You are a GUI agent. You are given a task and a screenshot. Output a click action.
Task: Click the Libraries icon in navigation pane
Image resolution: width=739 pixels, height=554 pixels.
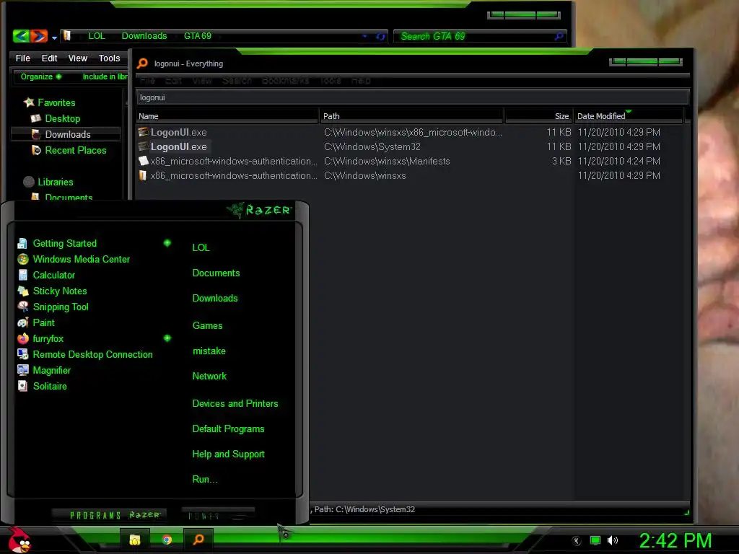coord(29,182)
